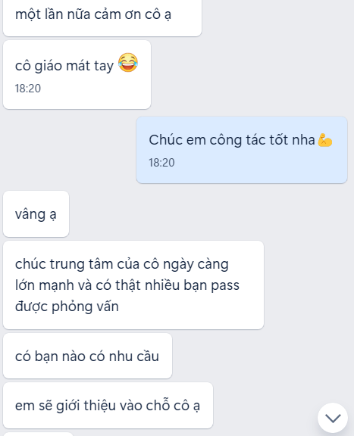Click the 'chúc trung tâm của cô' message
The height and width of the screenshot is (436, 354).
point(133,285)
